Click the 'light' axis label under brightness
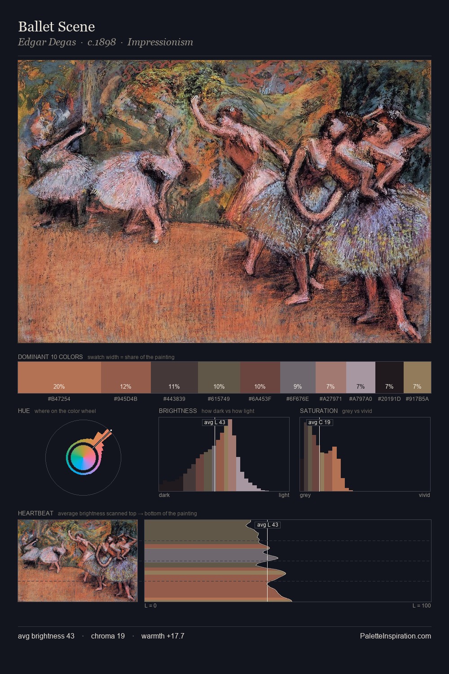The image size is (449, 674). (284, 495)
